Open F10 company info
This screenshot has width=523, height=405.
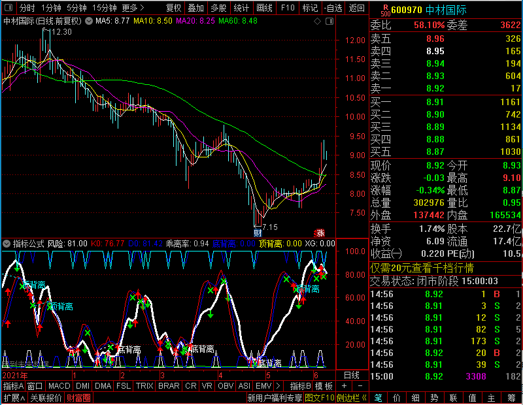(288, 8)
